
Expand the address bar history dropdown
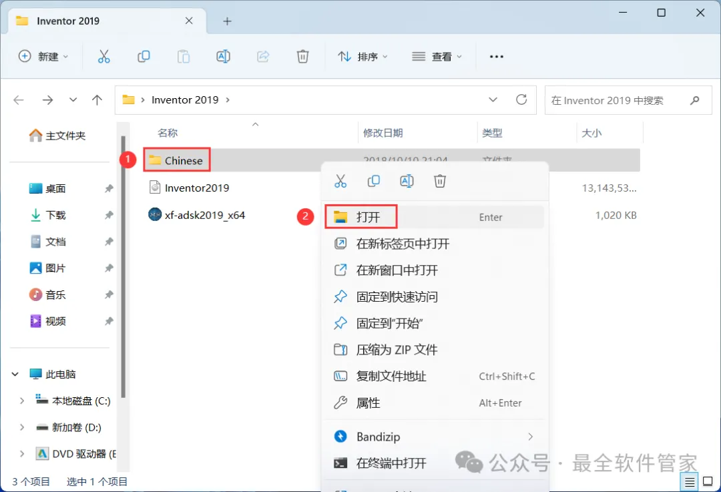pos(493,99)
